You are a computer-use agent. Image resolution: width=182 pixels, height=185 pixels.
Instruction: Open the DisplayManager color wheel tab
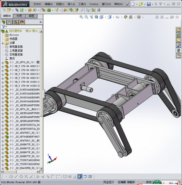click(22, 22)
